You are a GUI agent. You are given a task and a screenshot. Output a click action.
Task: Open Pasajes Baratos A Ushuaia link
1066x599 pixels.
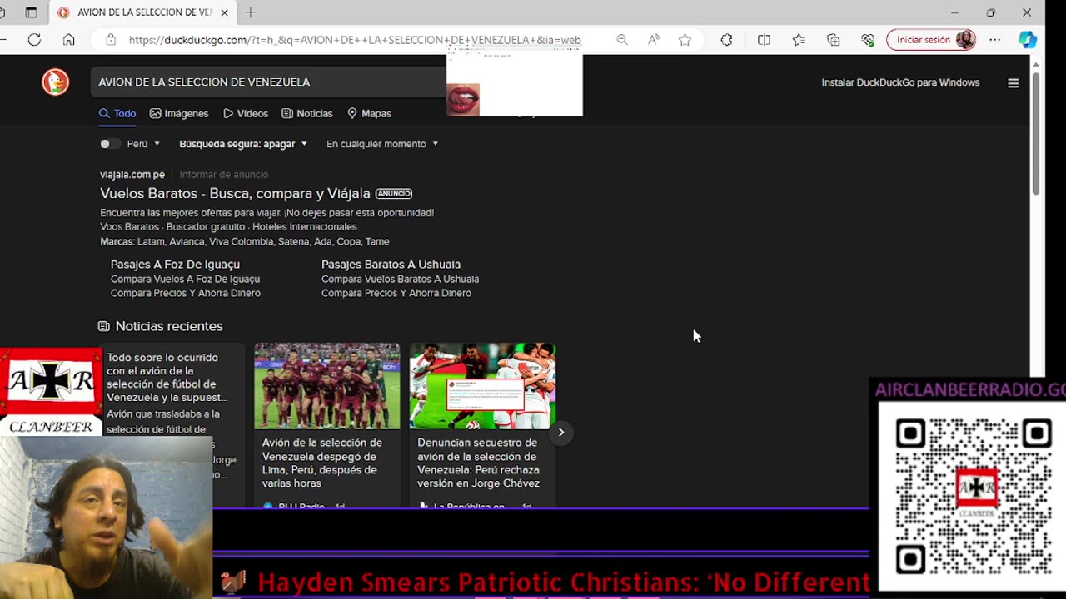(x=391, y=265)
